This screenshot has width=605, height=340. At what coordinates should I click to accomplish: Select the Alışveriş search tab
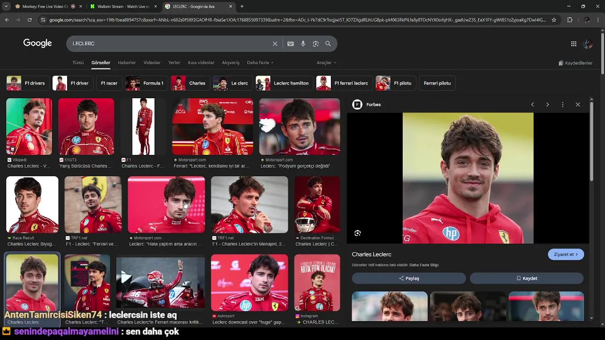click(x=231, y=63)
